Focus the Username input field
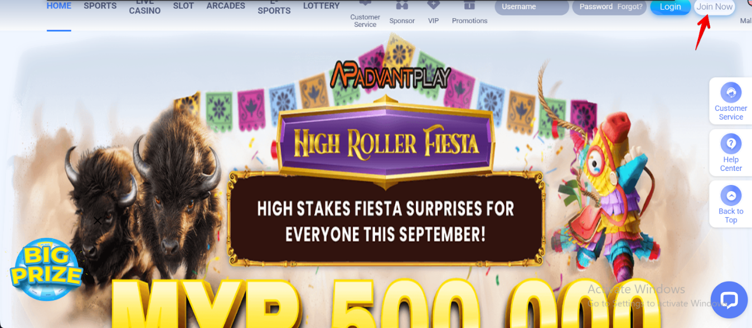 (x=532, y=7)
